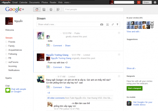Show the +3 people who plussed

point(49,93)
